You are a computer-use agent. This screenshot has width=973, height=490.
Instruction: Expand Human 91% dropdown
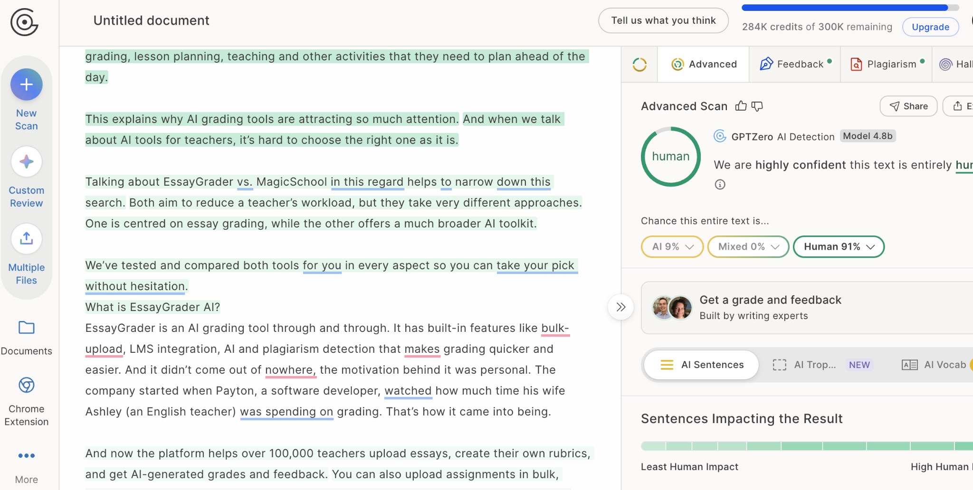(x=839, y=247)
